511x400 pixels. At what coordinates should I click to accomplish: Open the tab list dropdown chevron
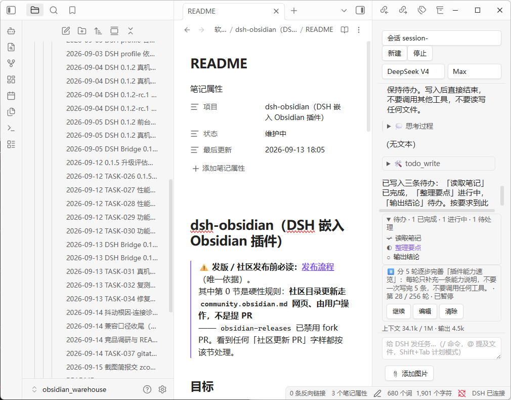tap(344, 11)
